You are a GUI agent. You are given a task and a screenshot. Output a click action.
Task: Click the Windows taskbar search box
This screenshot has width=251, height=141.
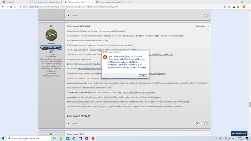[29, 138]
